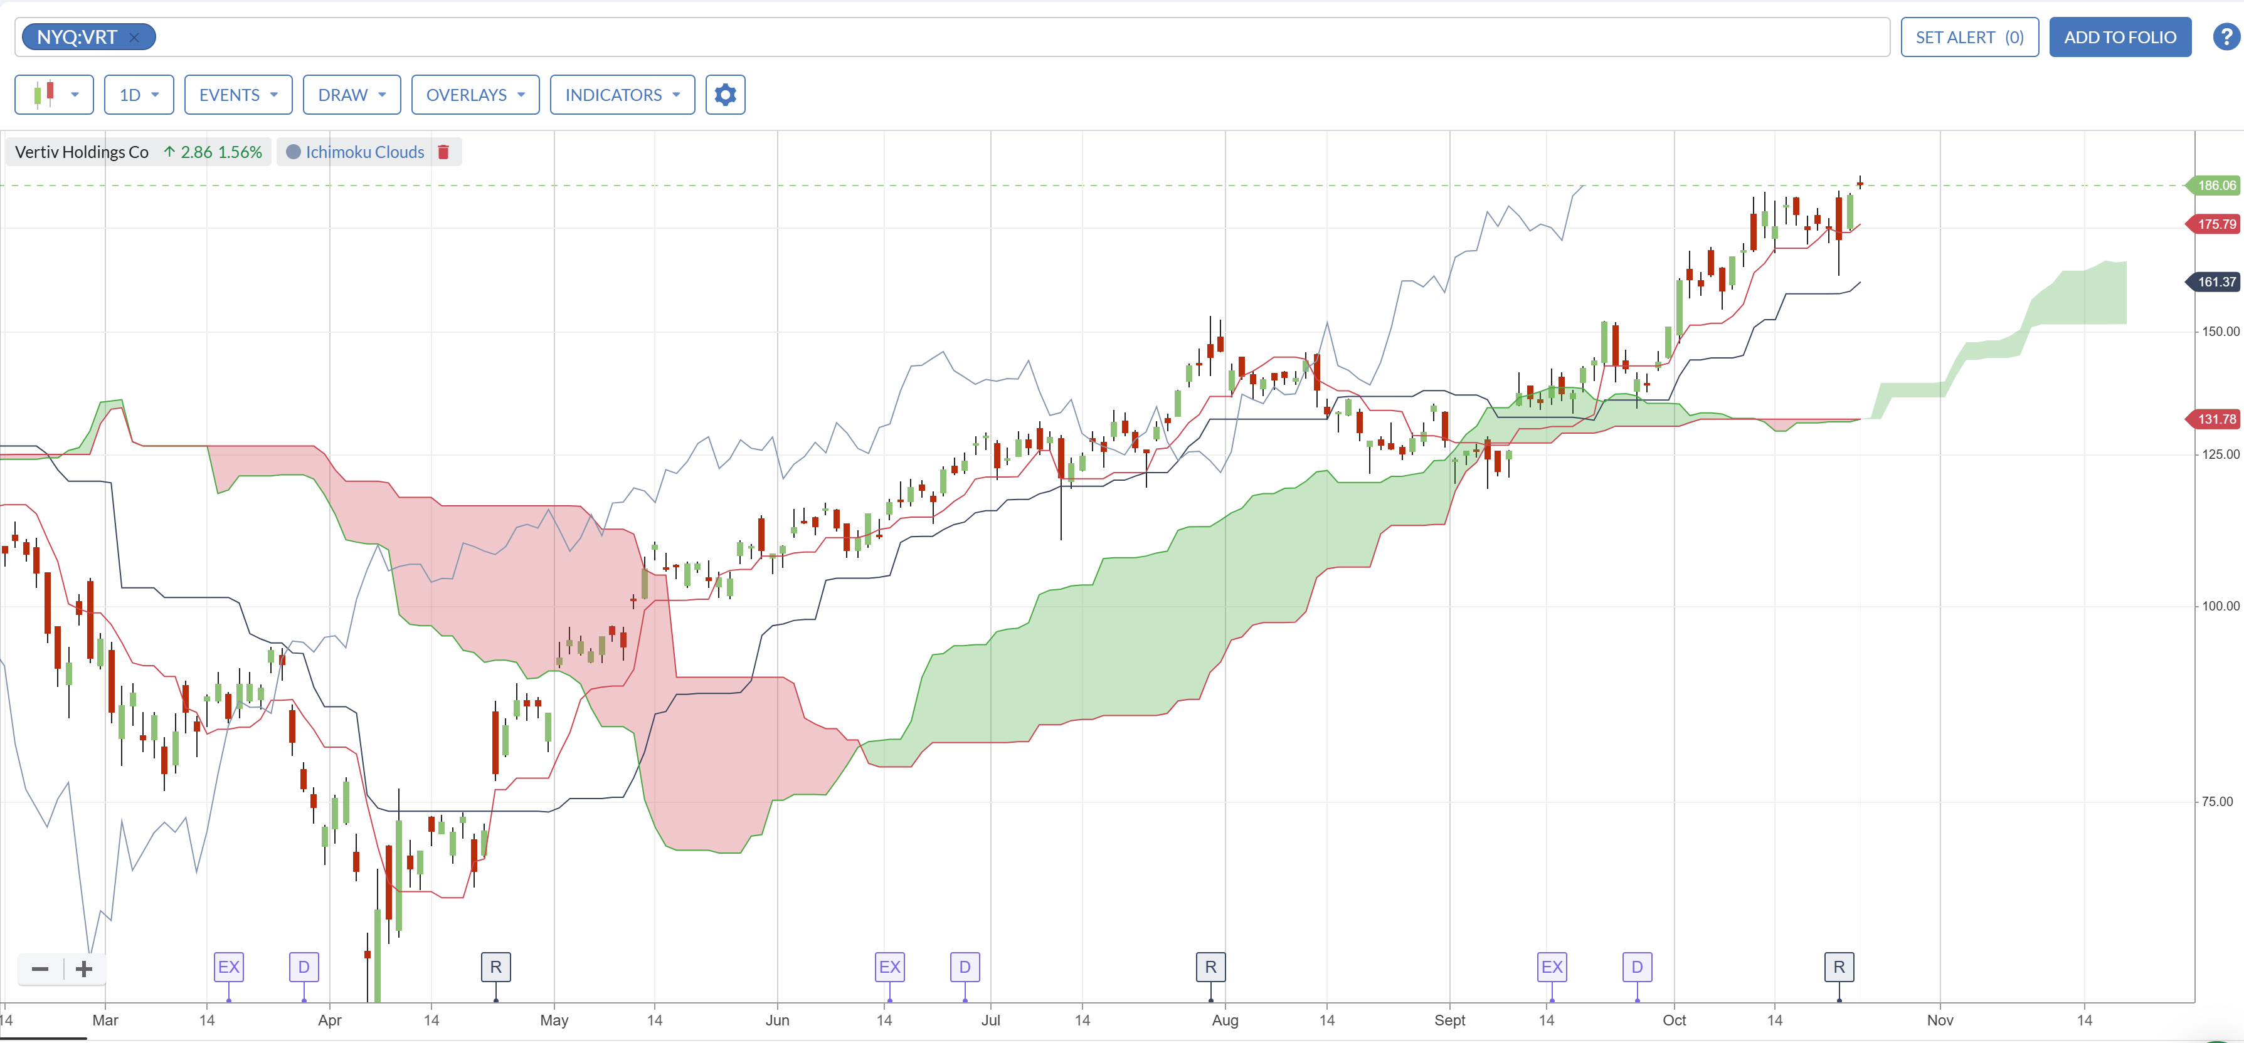This screenshot has height=1043, width=2244.
Task: Click the 131.78 price axis tag
Action: (x=2215, y=419)
